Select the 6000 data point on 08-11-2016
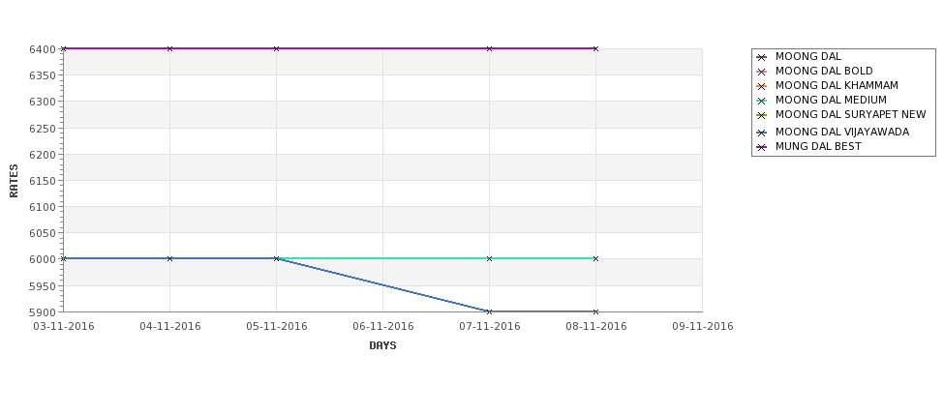 (596, 258)
